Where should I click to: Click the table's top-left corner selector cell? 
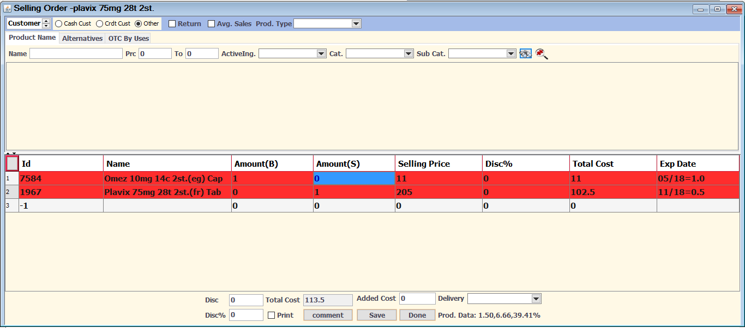click(x=12, y=163)
